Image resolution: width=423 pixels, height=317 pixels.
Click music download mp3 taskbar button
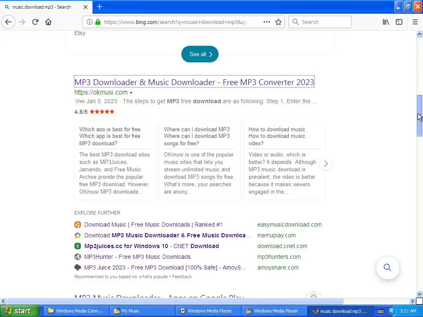point(341,311)
